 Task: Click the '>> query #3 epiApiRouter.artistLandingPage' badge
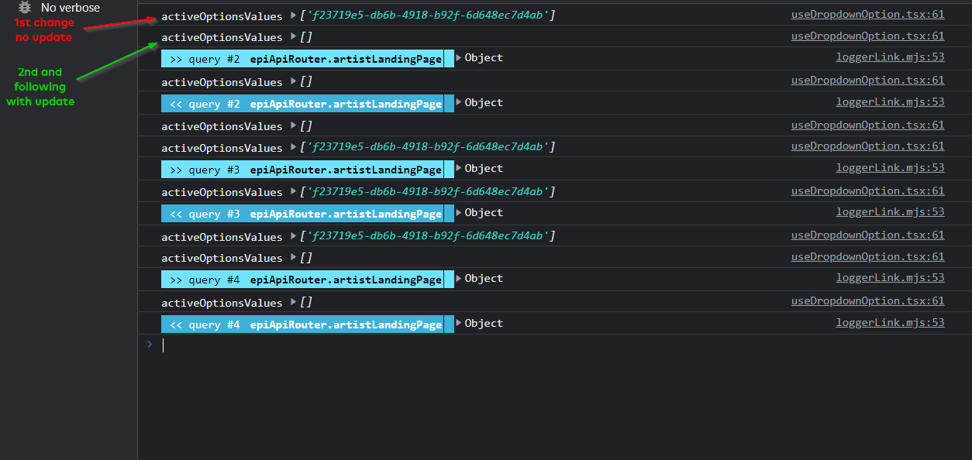pos(307,170)
